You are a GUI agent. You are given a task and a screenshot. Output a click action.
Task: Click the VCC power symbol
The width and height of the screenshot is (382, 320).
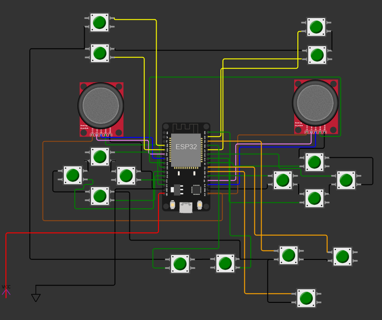coord(6,291)
